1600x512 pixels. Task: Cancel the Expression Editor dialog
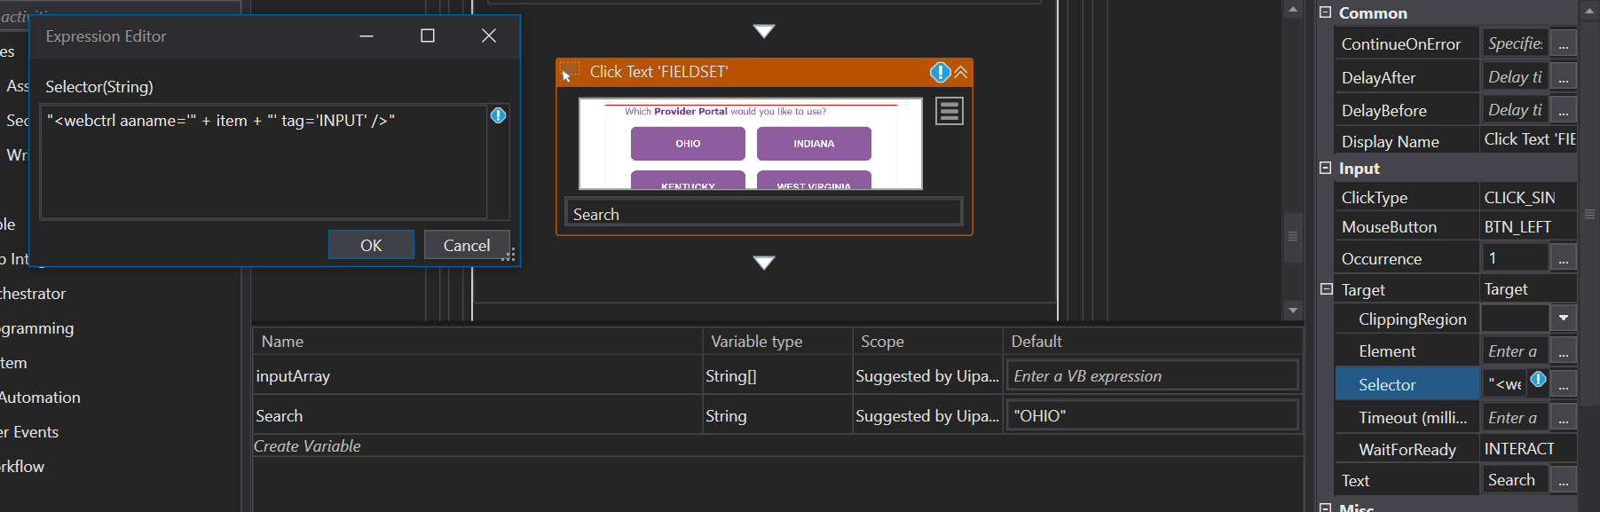[466, 245]
